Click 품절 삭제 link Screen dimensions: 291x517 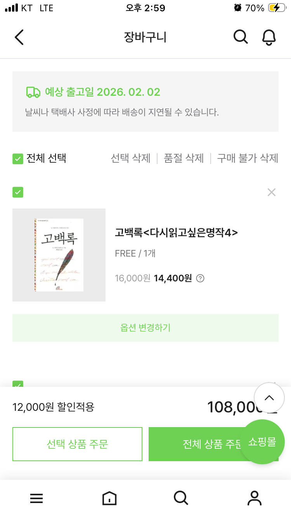184,159
